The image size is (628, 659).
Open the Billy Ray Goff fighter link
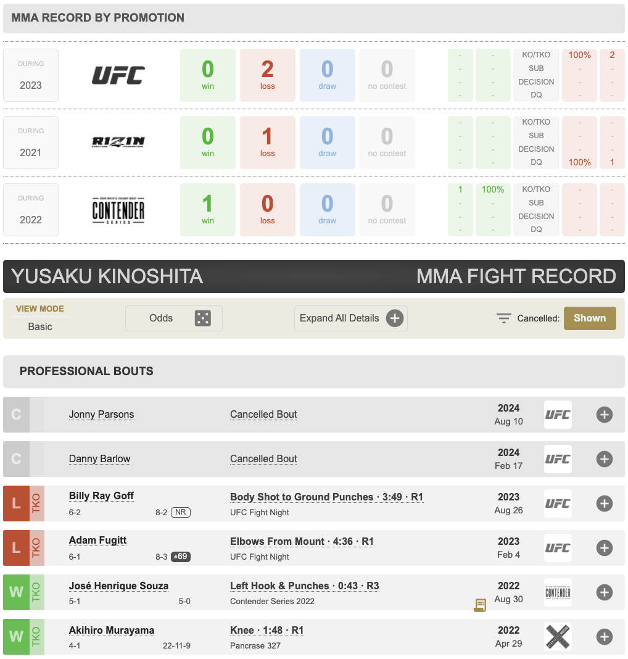point(101,496)
